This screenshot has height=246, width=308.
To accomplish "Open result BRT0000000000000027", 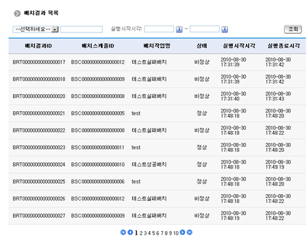I will [x=39, y=216].
